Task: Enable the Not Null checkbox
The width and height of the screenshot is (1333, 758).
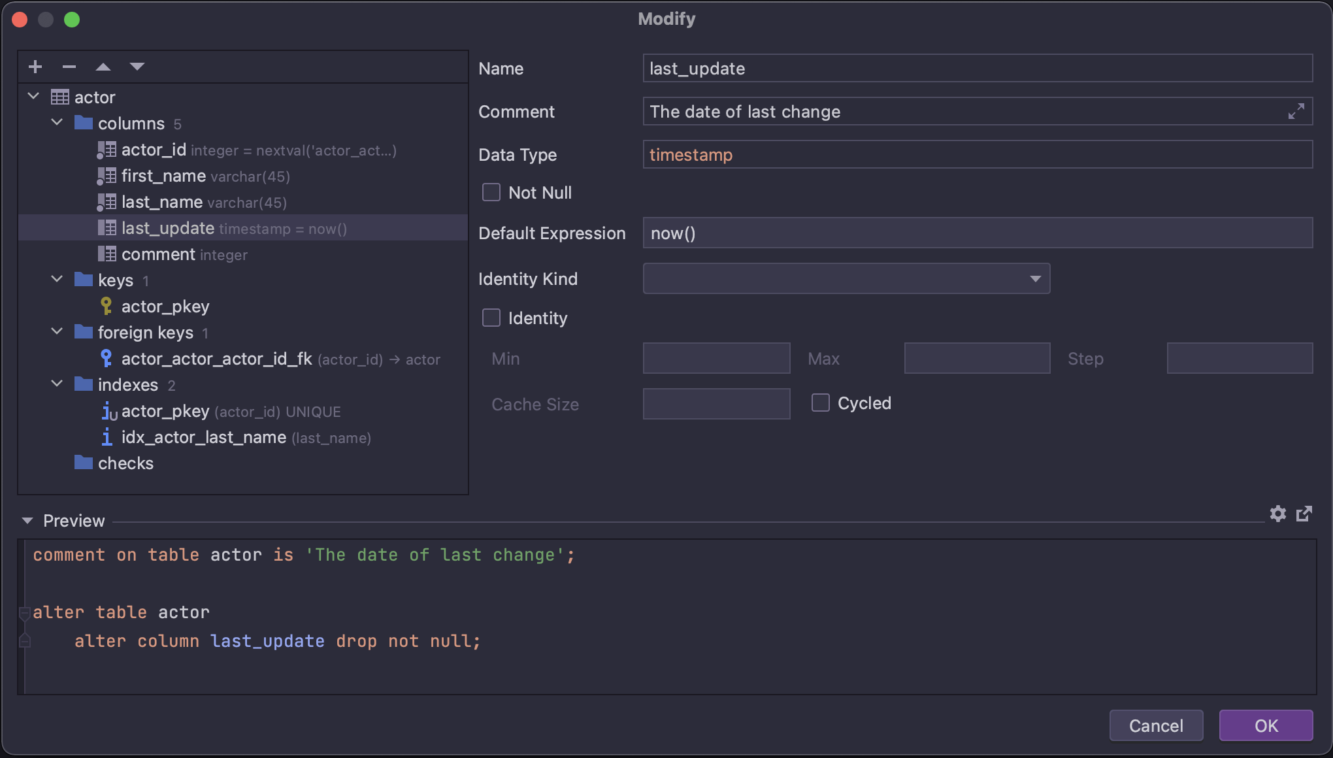Action: coord(491,193)
